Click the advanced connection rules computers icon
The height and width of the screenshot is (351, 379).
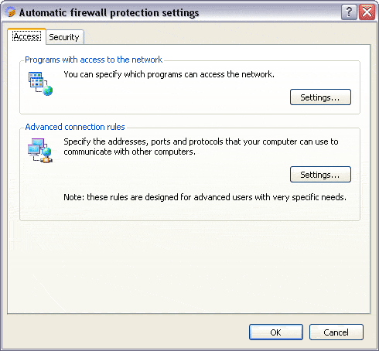coord(40,151)
